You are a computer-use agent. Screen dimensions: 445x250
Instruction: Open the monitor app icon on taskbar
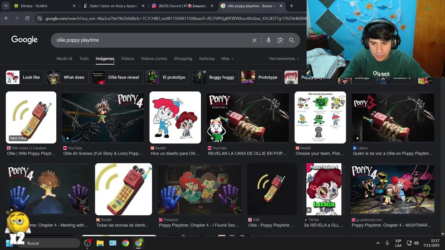tap(113, 243)
